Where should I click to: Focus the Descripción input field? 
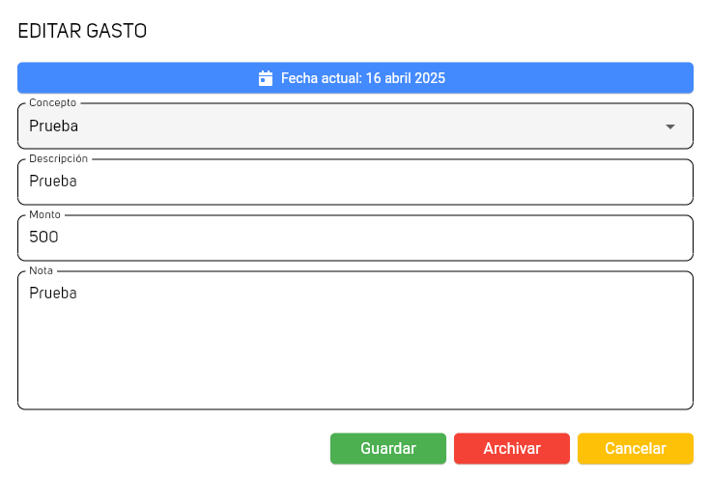click(x=355, y=182)
